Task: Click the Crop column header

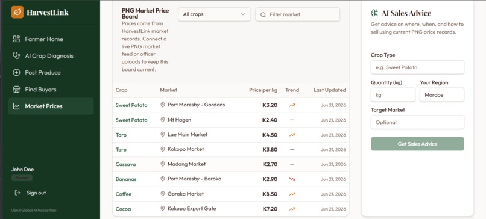Action: (122, 90)
